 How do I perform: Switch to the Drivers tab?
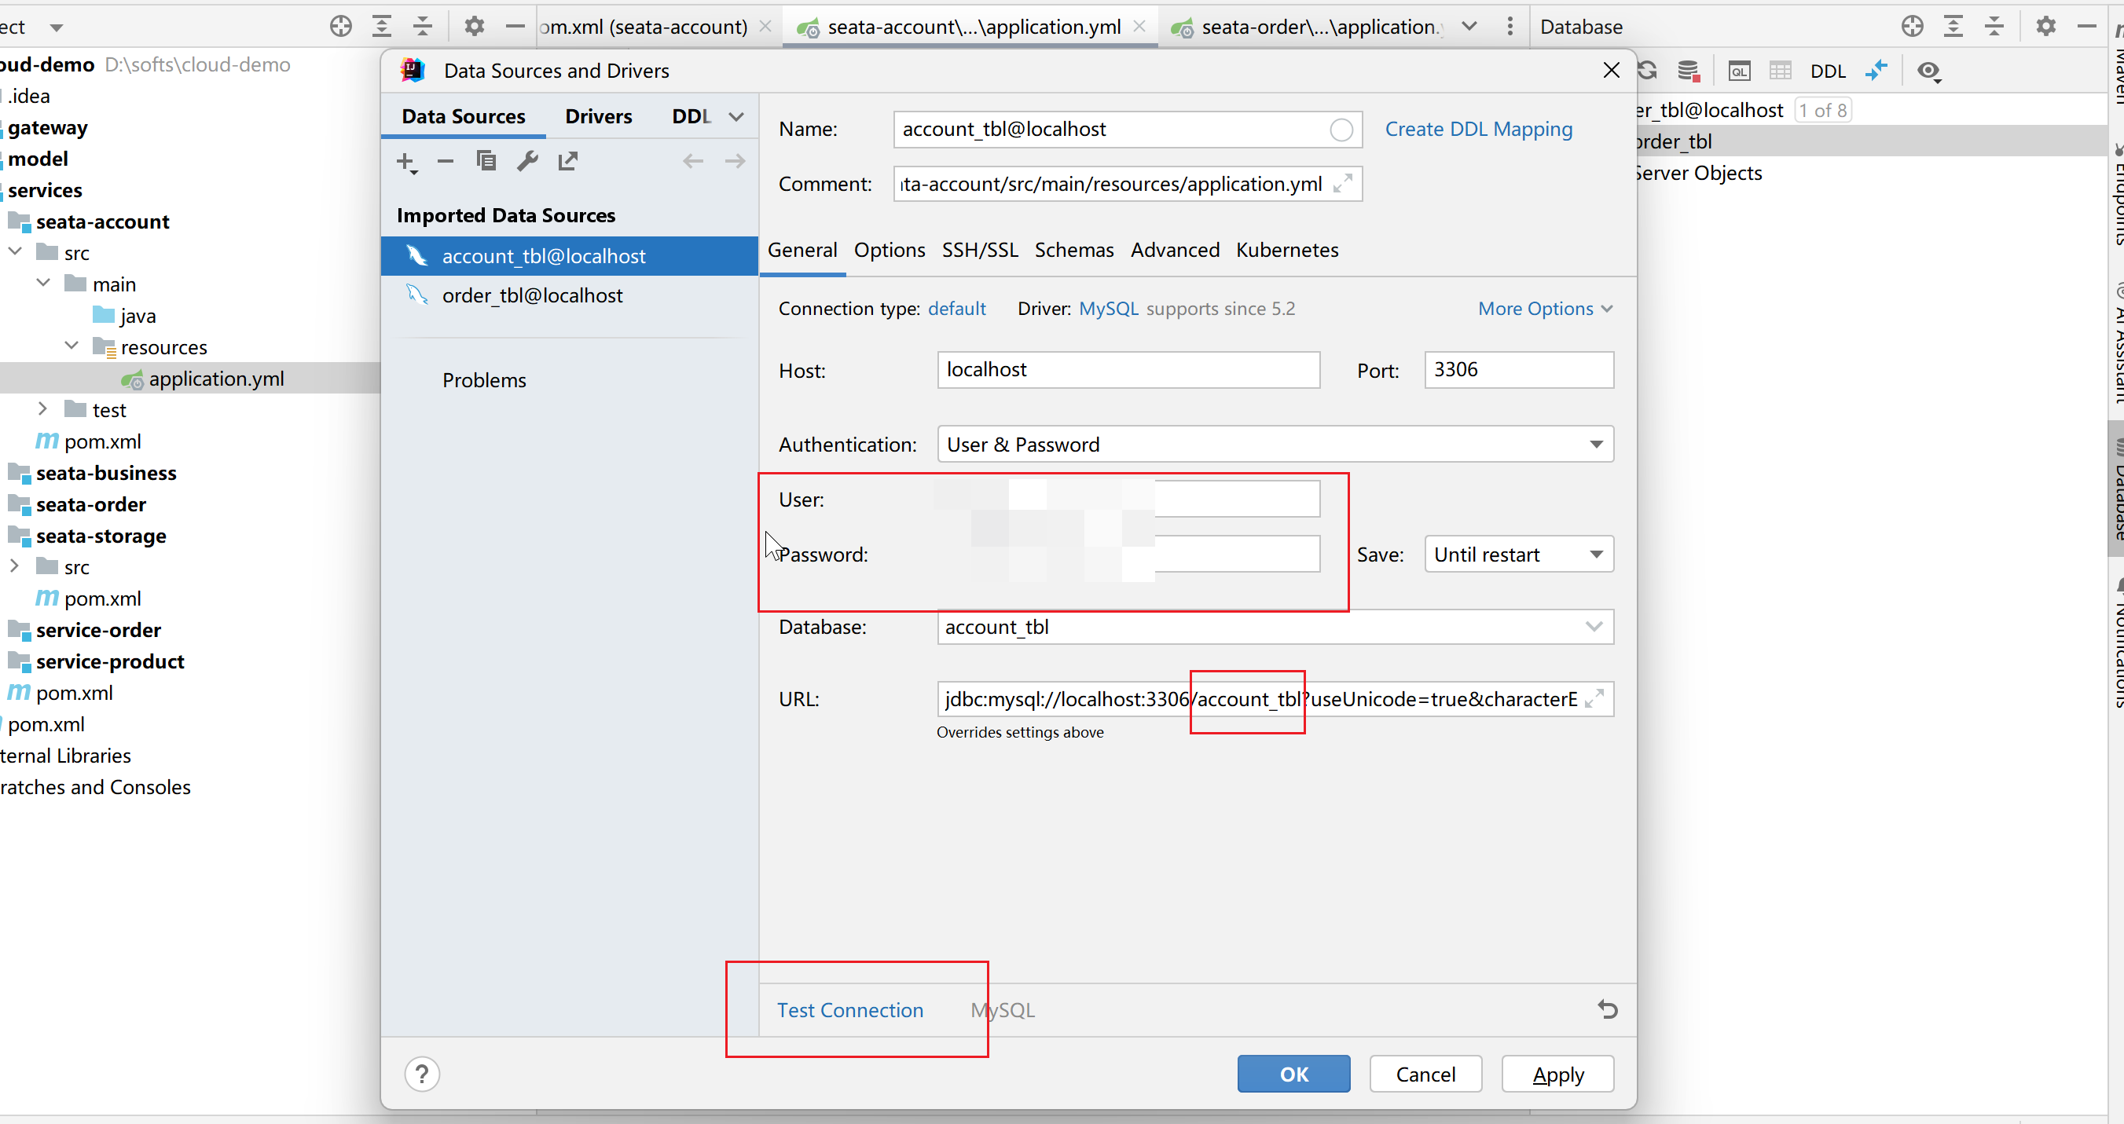click(x=599, y=116)
